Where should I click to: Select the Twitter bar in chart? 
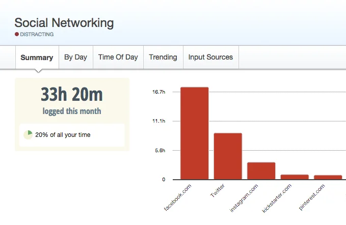pos(228,156)
